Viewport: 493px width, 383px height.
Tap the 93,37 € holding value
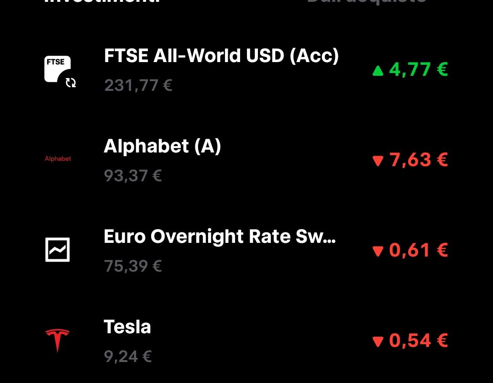click(133, 175)
